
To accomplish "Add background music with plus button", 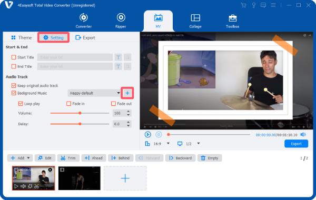I will coord(127,93).
